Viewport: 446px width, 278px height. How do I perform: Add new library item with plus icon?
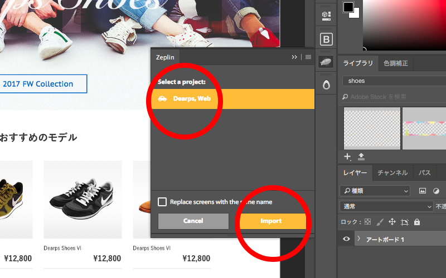[347, 156]
